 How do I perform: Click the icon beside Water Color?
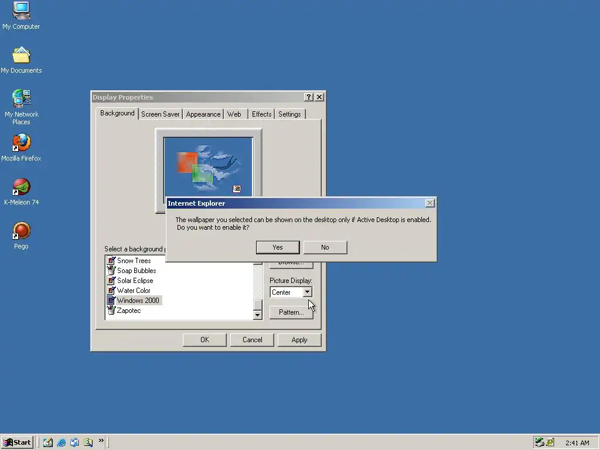coord(111,291)
